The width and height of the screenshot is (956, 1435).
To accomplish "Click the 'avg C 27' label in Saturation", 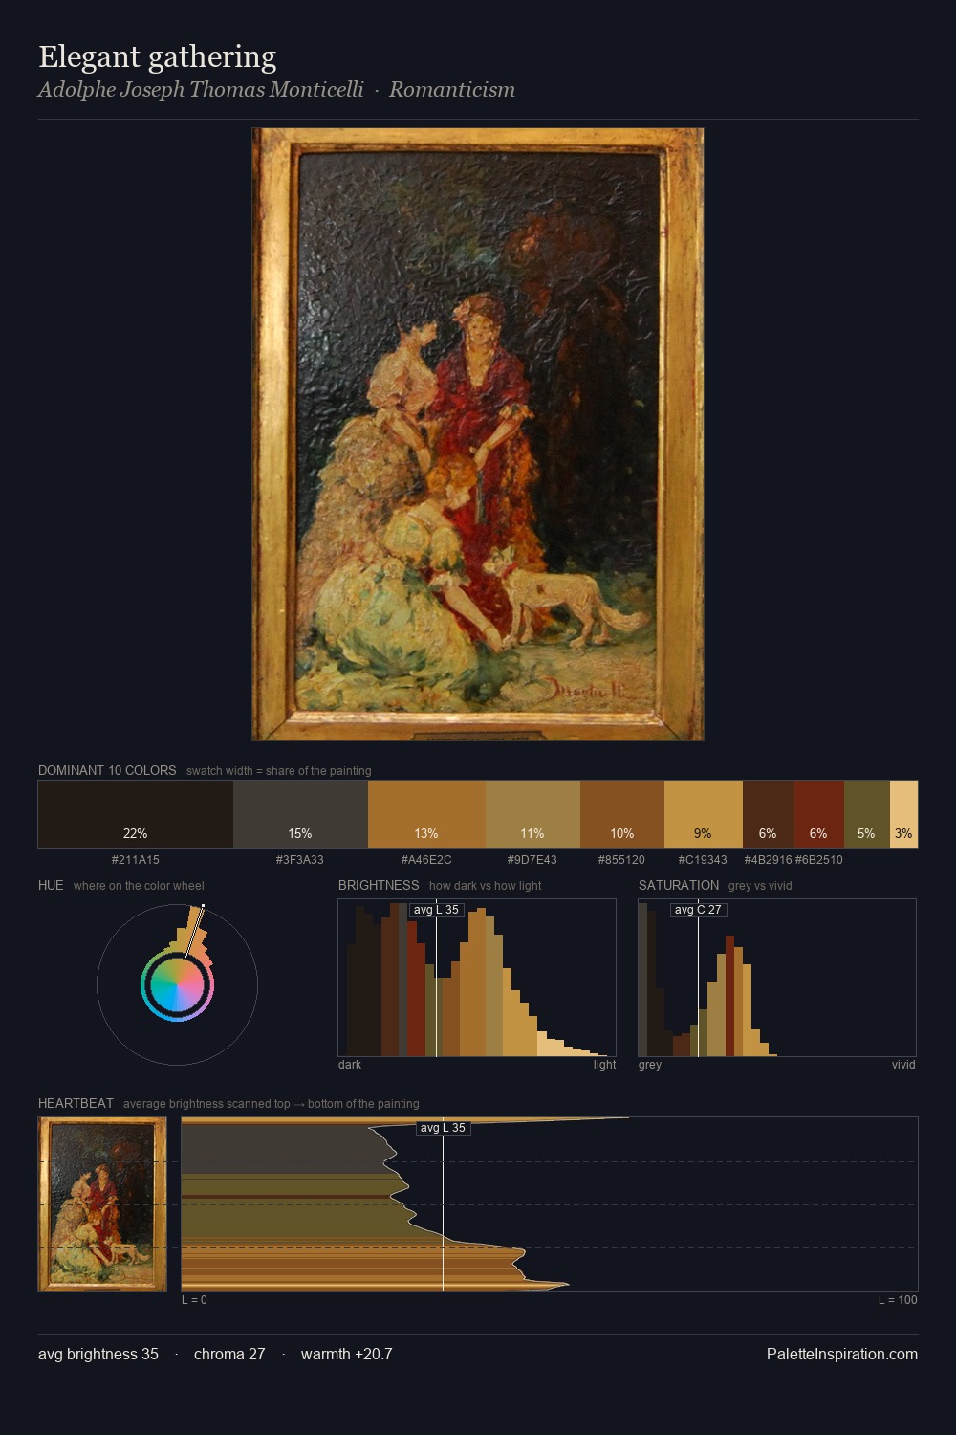I will (x=698, y=910).
